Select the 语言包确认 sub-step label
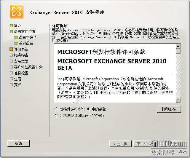This screenshot has width=190, height=158. coord(28,37)
